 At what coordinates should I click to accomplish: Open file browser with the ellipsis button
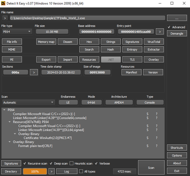pyautogui.click(x=177, y=18)
